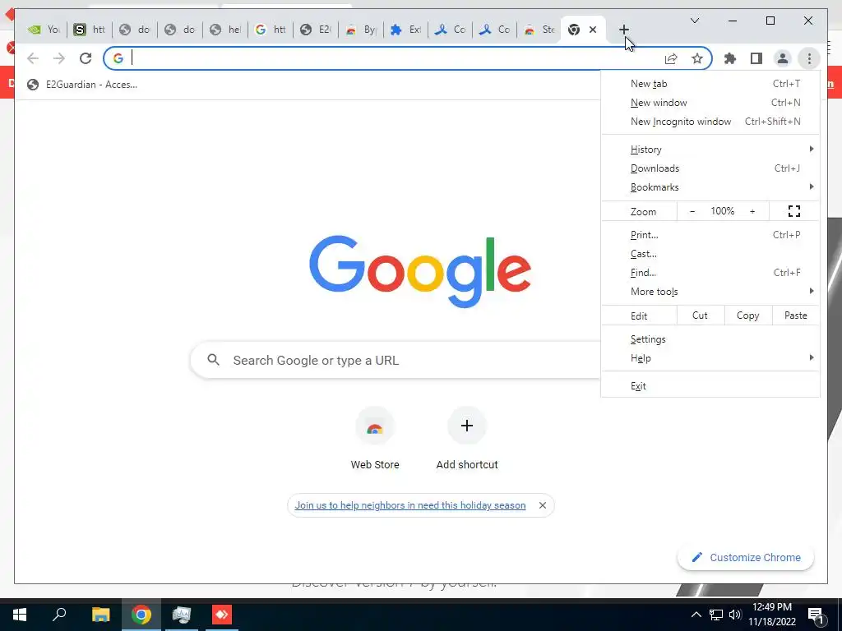Image resolution: width=842 pixels, height=631 pixels.
Task: Open a new tab with the plus button
Action: pyautogui.click(x=623, y=30)
